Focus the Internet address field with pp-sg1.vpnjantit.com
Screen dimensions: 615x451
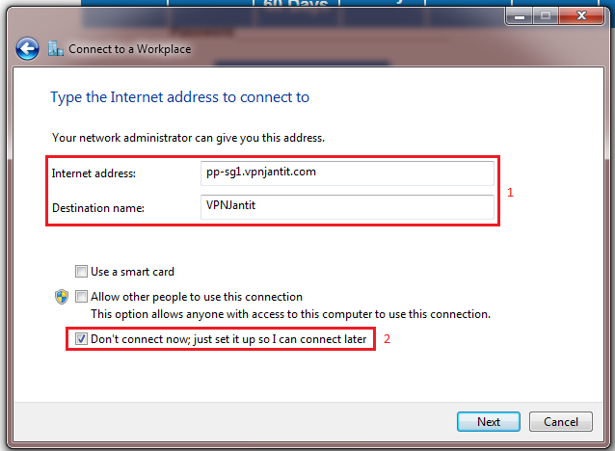347,172
